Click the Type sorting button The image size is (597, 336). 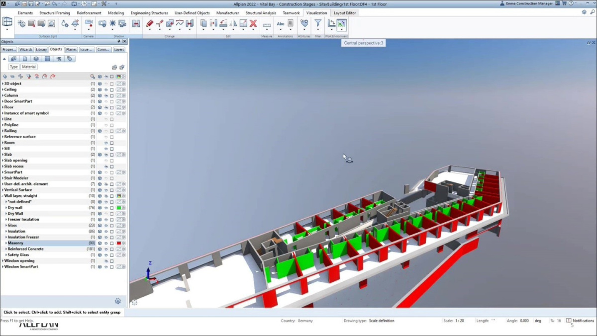[x=14, y=67]
